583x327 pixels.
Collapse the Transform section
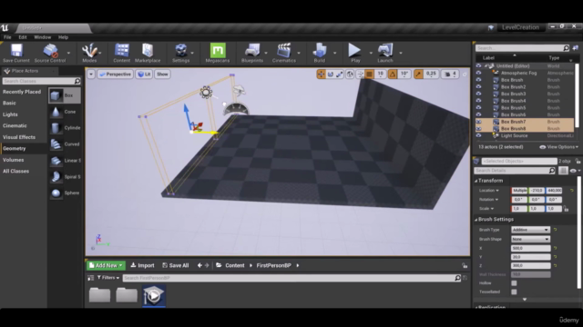(476, 181)
